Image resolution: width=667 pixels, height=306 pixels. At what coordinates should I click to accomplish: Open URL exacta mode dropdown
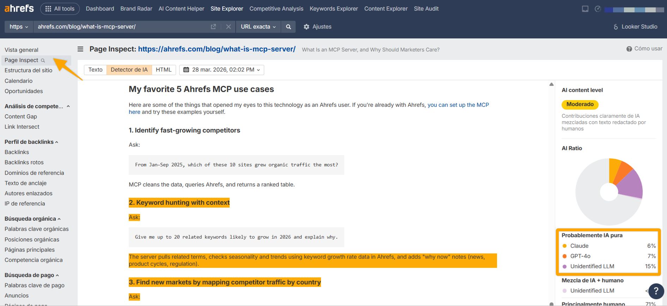258,27
